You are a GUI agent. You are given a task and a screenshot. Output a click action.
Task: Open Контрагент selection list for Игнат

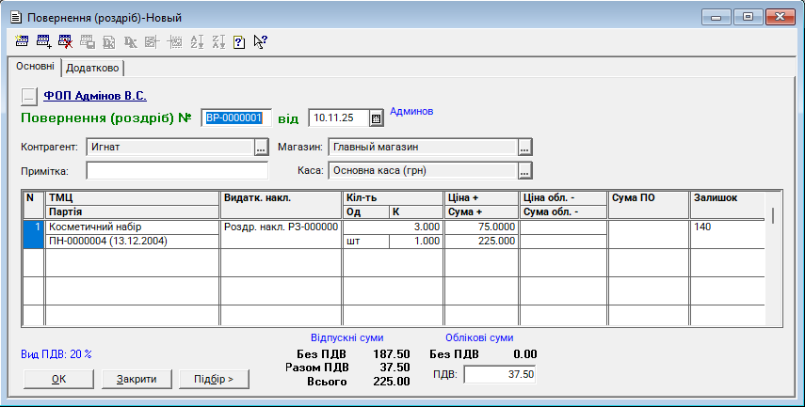coord(262,147)
